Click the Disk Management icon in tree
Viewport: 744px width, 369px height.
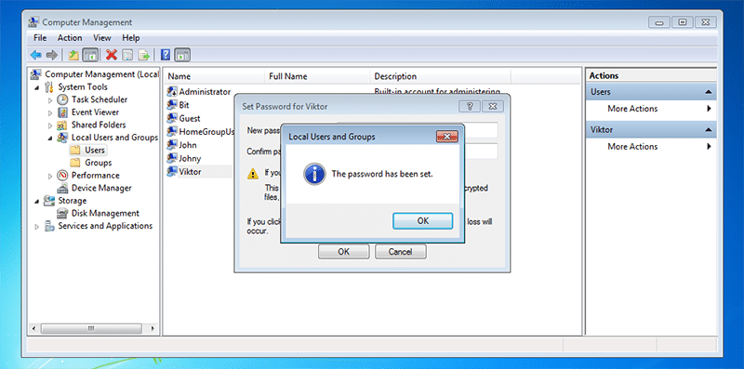[62, 214]
